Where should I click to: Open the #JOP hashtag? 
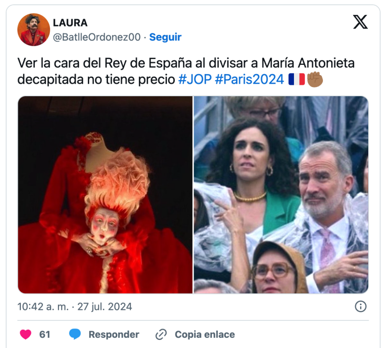(195, 79)
